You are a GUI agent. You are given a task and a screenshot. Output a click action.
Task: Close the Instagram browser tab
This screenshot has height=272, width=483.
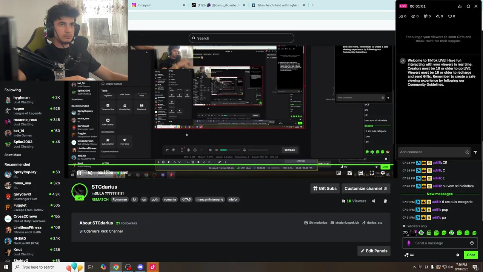click(x=184, y=5)
